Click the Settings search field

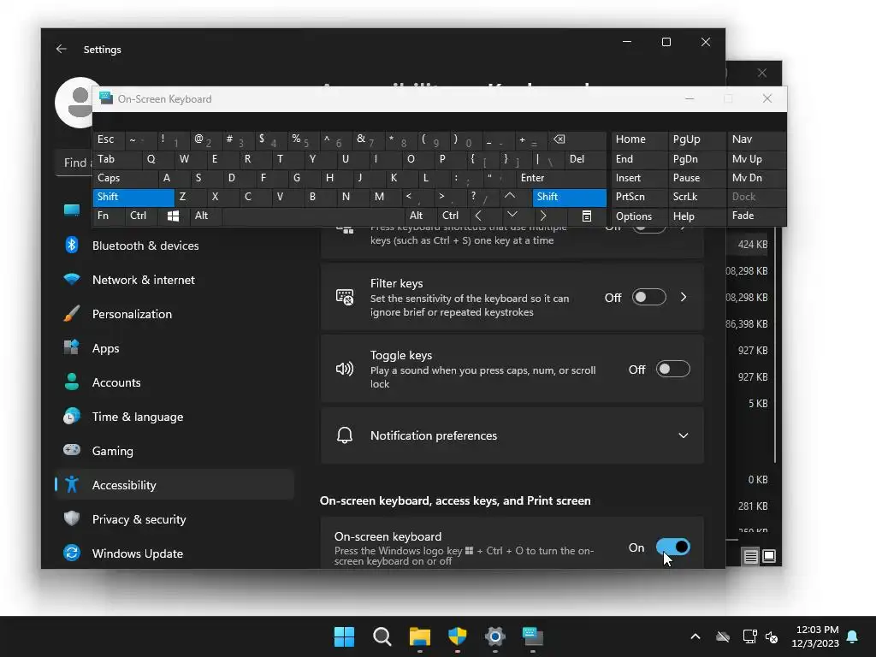(75, 163)
